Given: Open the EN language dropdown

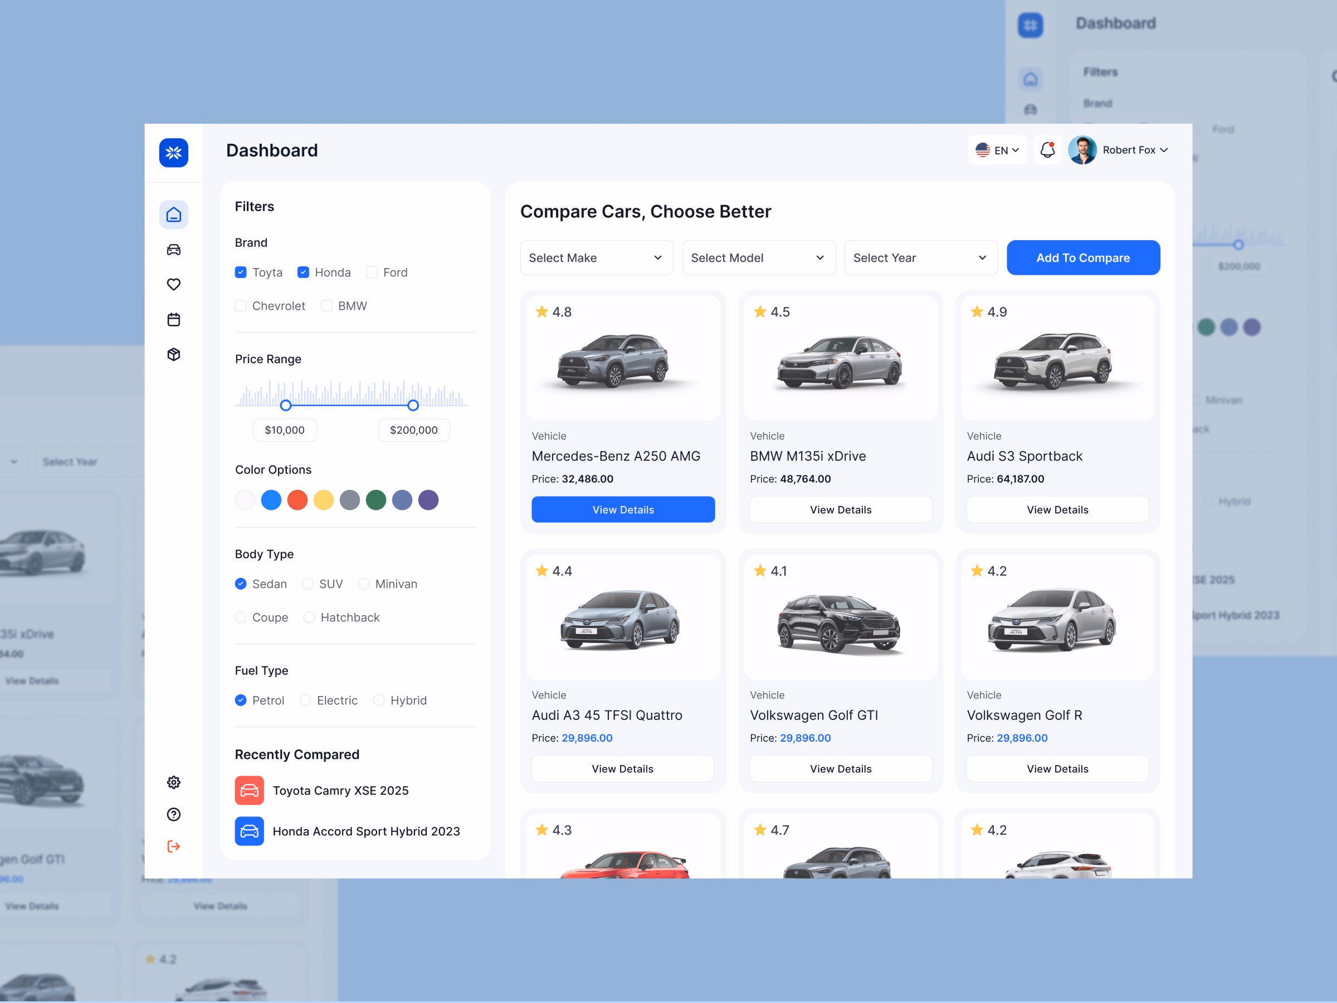Looking at the screenshot, I should 997,150.
